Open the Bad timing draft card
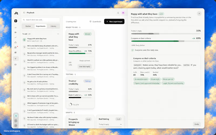This screenshot has width=216, height=135. point(110,122)
